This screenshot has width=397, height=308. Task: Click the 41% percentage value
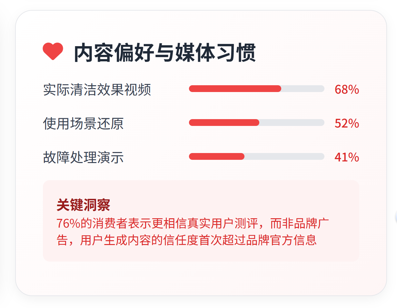click(x=347, y=158)
